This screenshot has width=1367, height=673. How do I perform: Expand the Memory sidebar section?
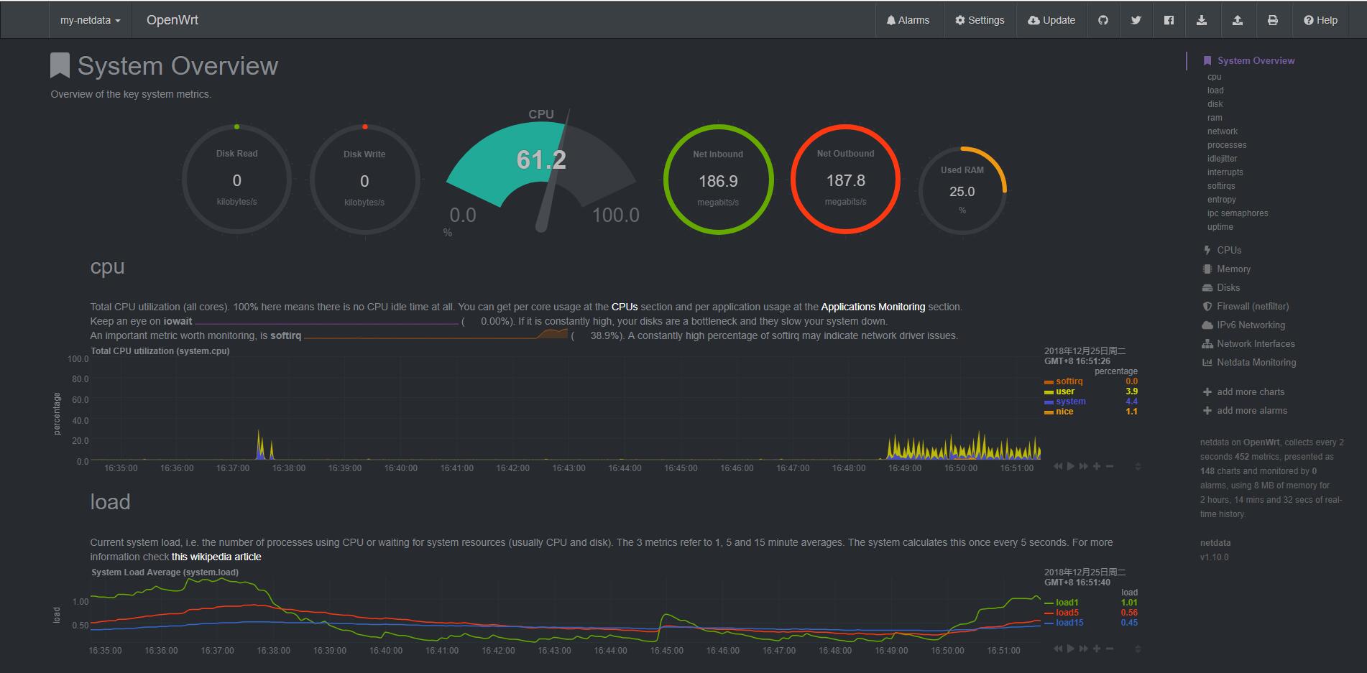[x=1233, y=269]
